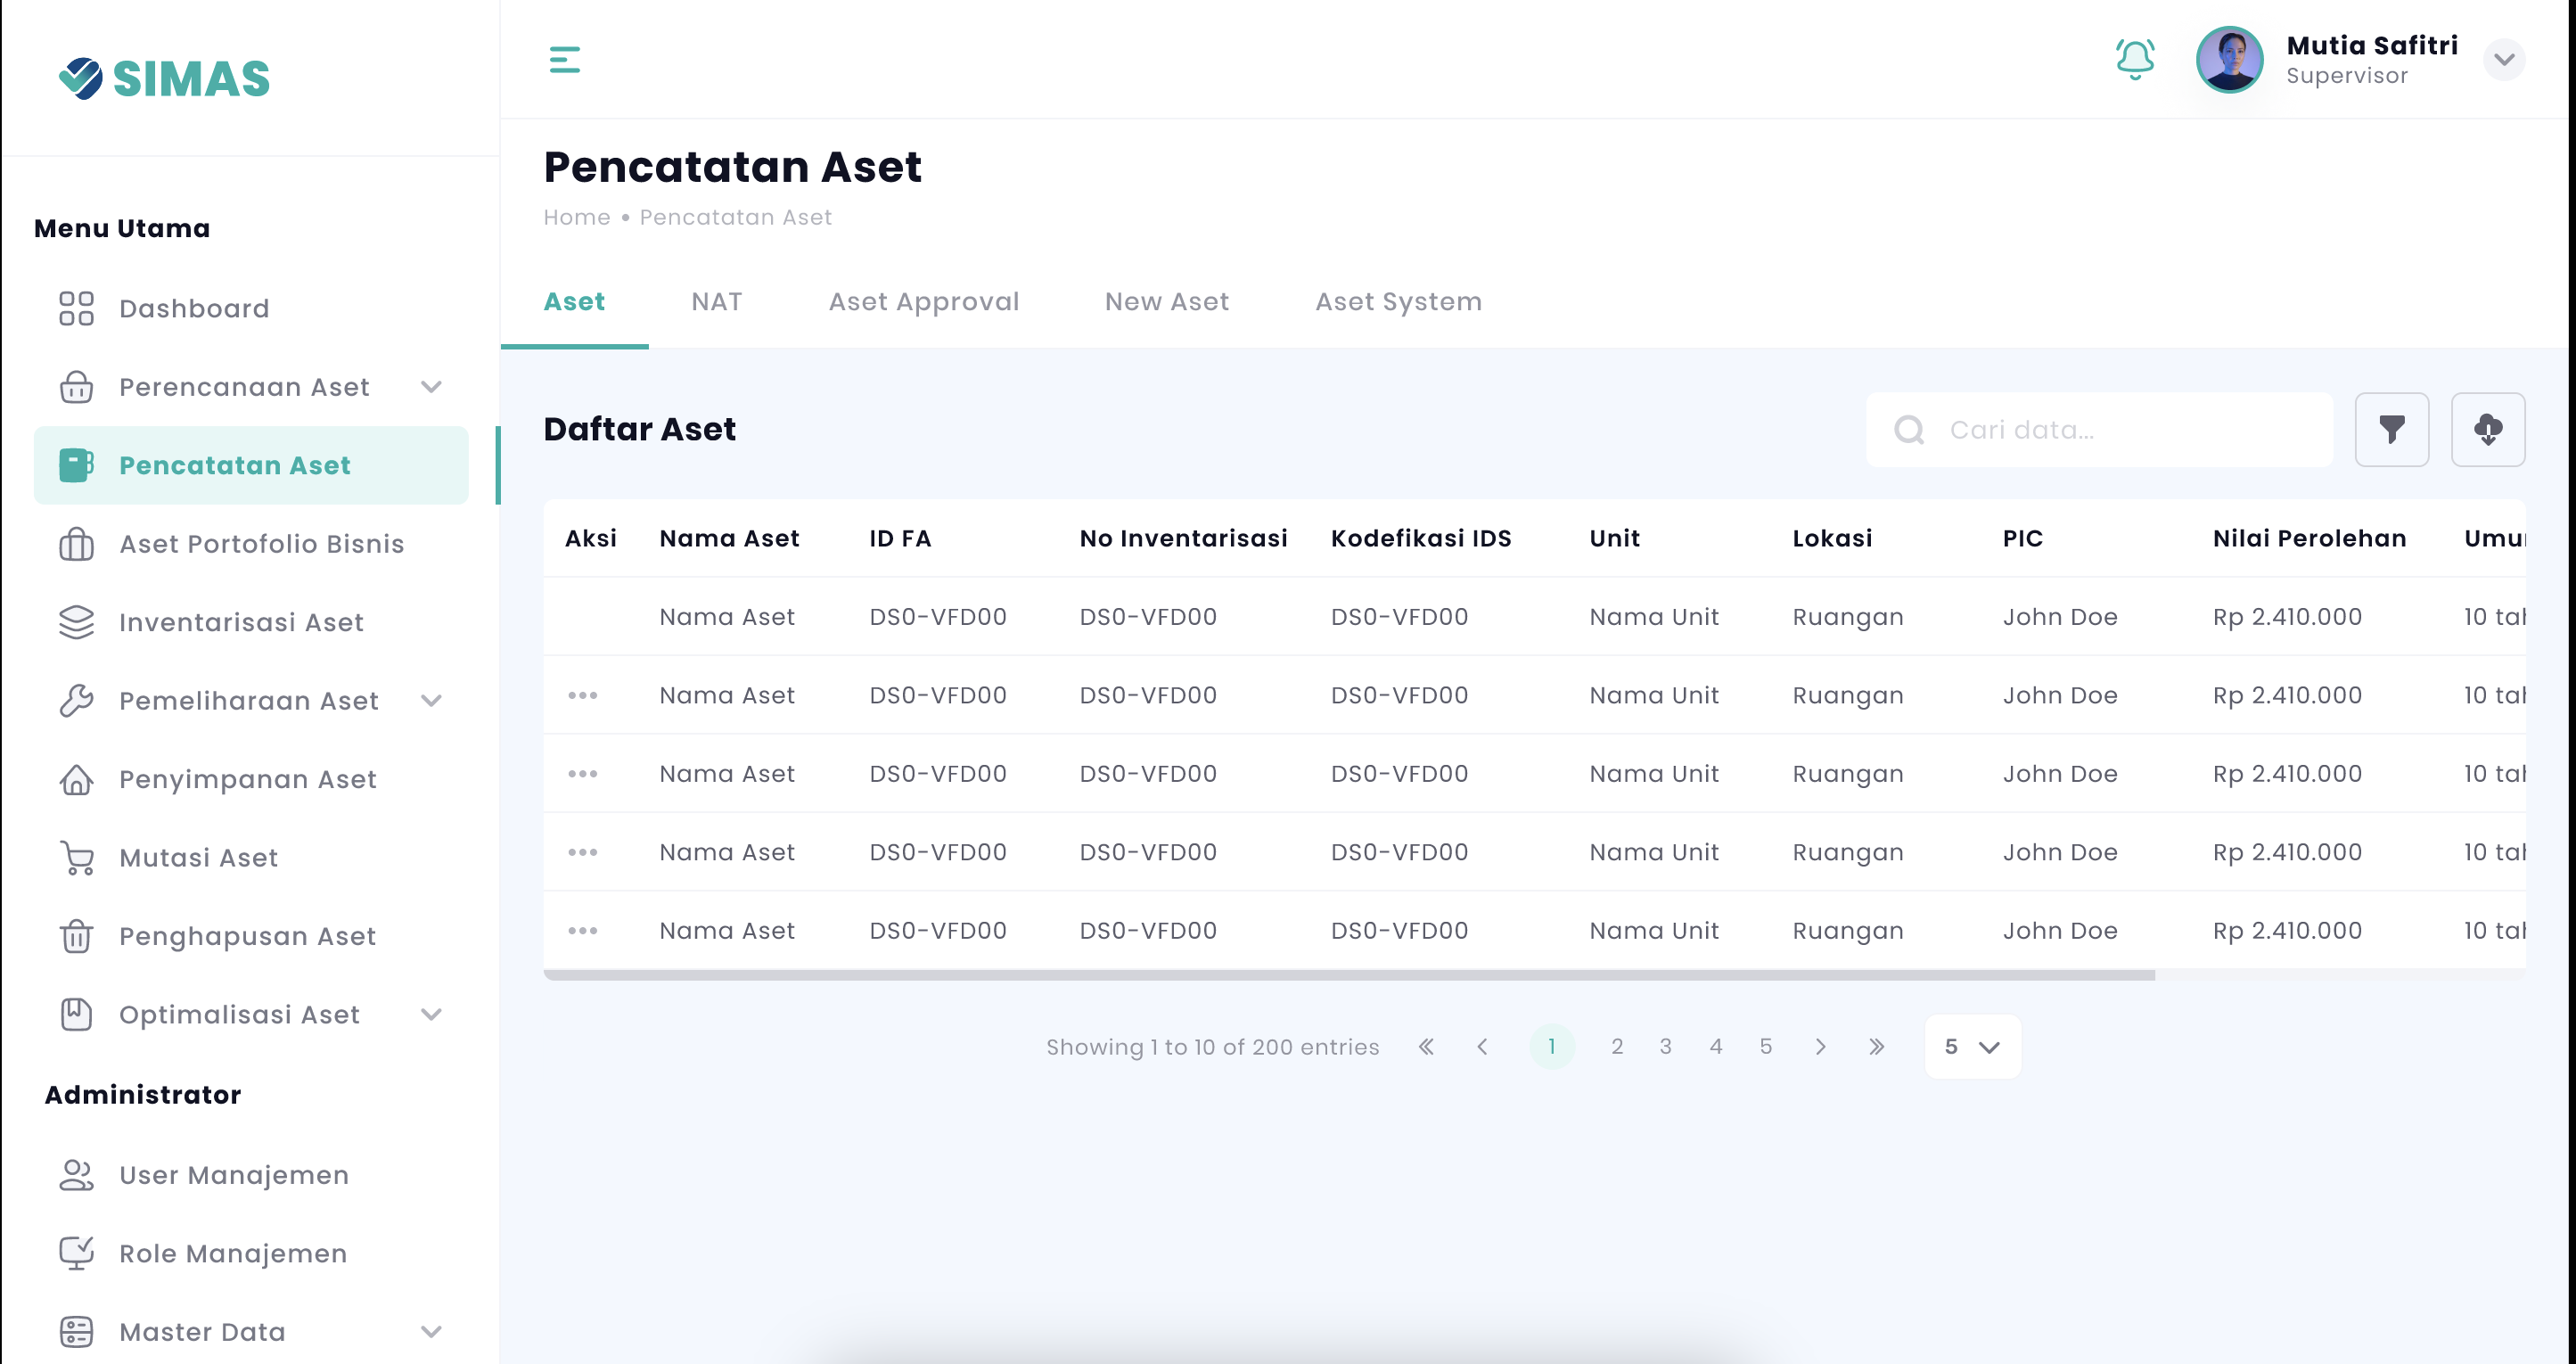Open Mutasi Aset cart menu item
The height and width of the screenshot is (1364, 2576).
click(x=198, y=857)
